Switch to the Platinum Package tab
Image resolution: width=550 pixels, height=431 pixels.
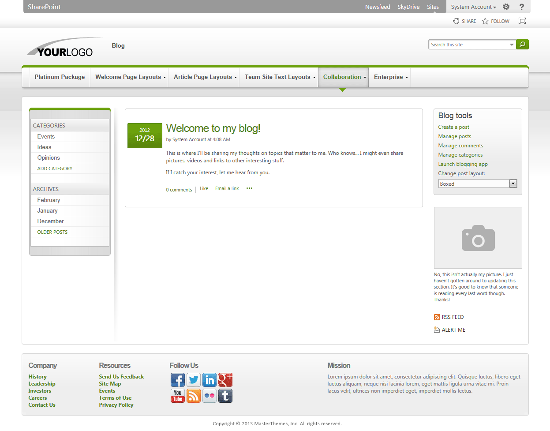pyautogui.click(x=60, y=77)
